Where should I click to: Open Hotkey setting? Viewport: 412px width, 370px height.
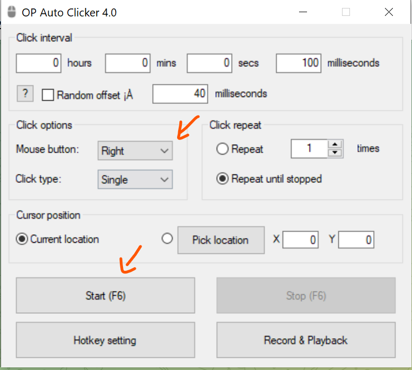tap(106, 340)
